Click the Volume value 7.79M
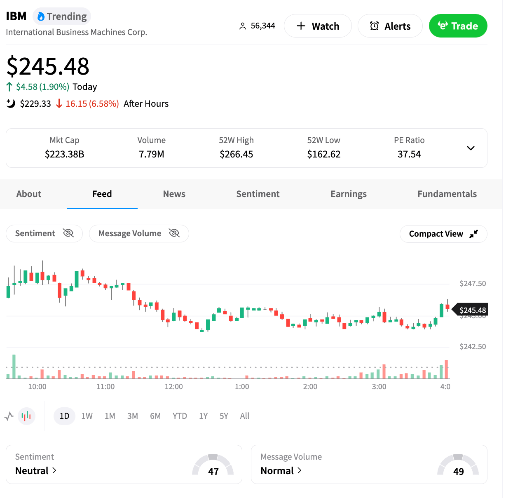The width and height of the screenshot is (506, 498). pyautogui.click(x=152, y=155)
